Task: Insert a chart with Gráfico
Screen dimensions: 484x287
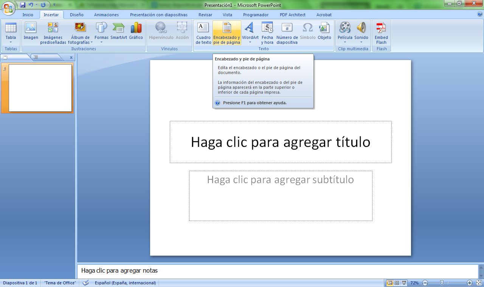Action: pyautogui.click(x=136, y=28)
